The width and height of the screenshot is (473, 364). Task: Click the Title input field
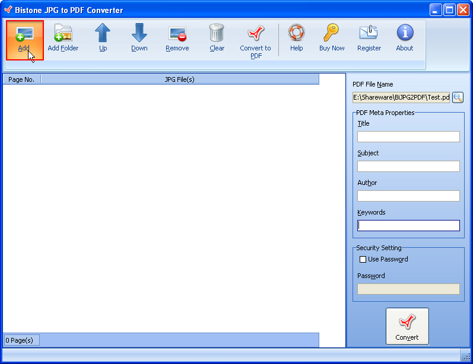[408, 136]
